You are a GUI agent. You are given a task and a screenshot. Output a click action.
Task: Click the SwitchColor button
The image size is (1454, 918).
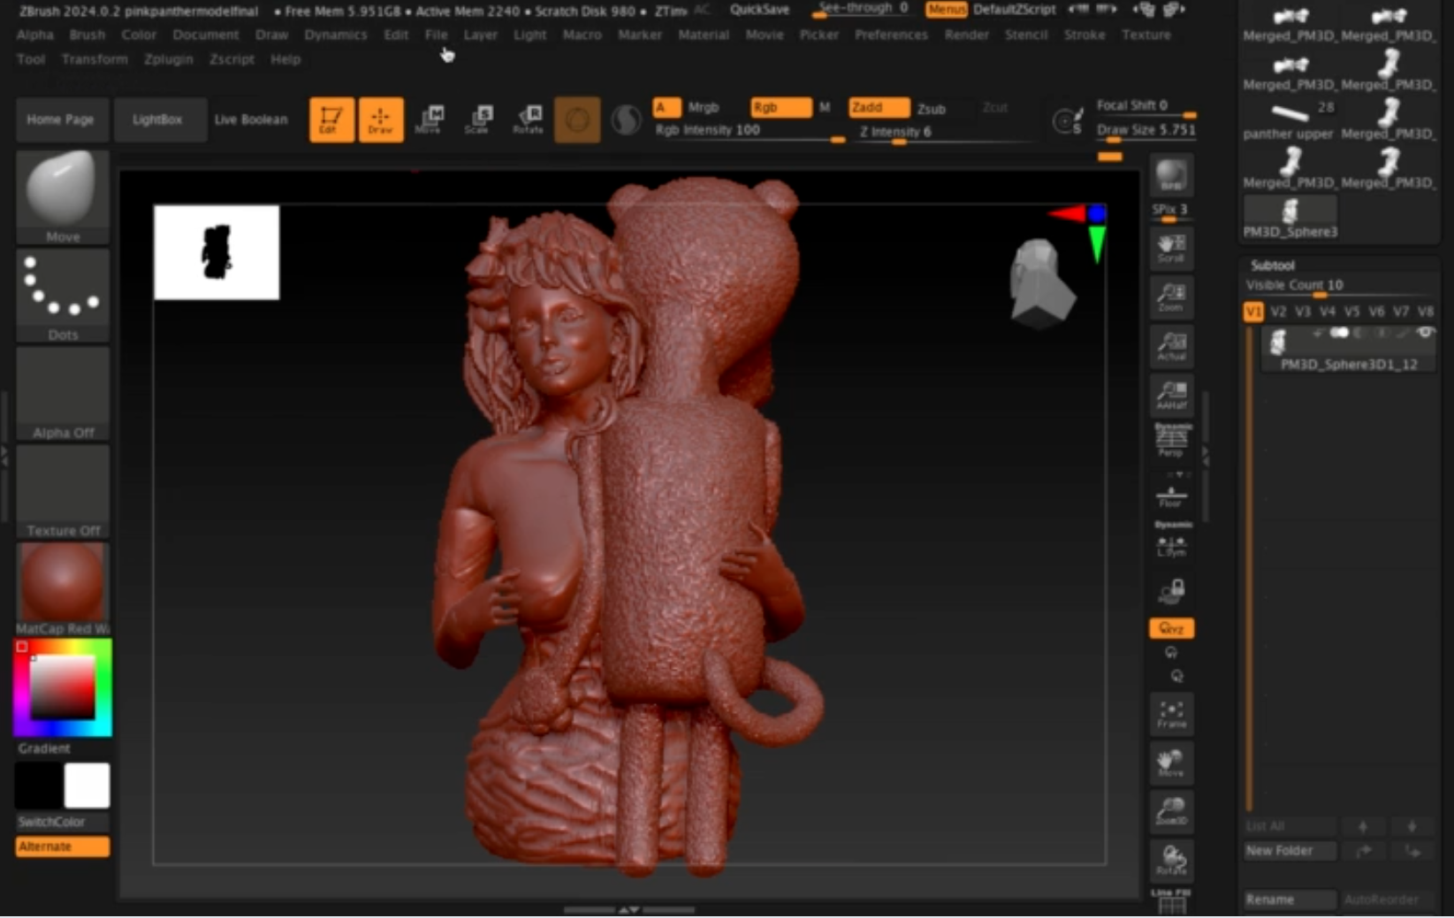(x=62, y=822)
